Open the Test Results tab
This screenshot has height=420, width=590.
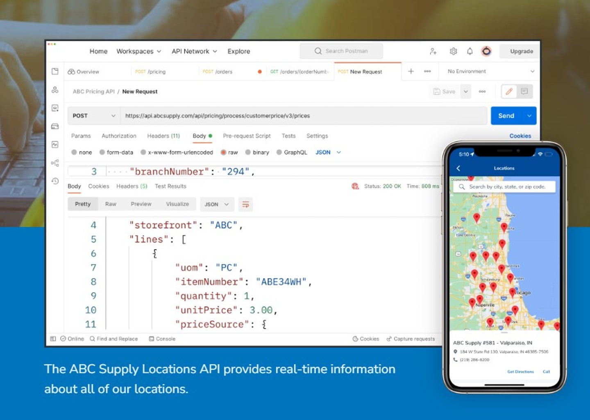[170, 186]
